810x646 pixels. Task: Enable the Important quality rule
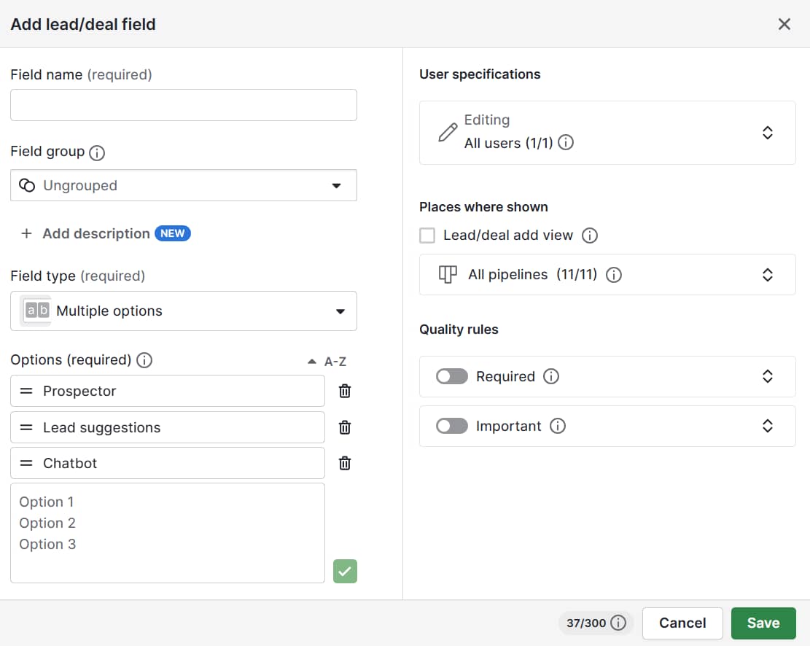[x=451, y=426]
